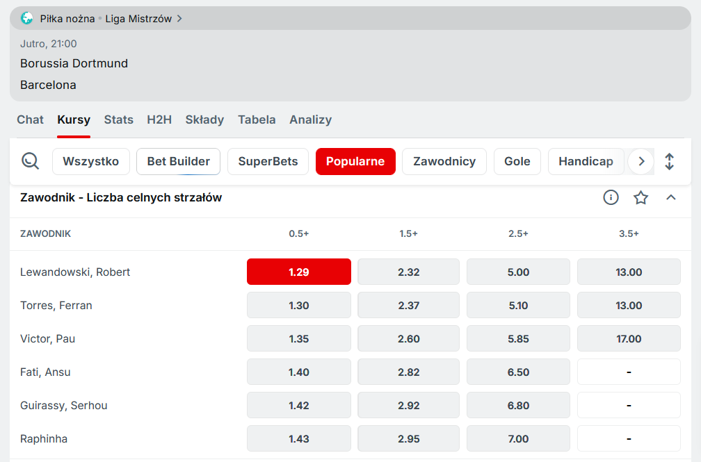This screenshot has width=701, height=462.
Task: Select Victor Pau 3.5+ odds 17.00
Action: click(629, 338)
